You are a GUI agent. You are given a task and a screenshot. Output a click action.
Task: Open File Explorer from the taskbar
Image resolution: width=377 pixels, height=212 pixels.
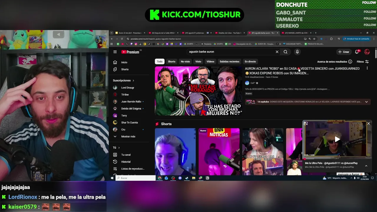(x=194, y=178)
